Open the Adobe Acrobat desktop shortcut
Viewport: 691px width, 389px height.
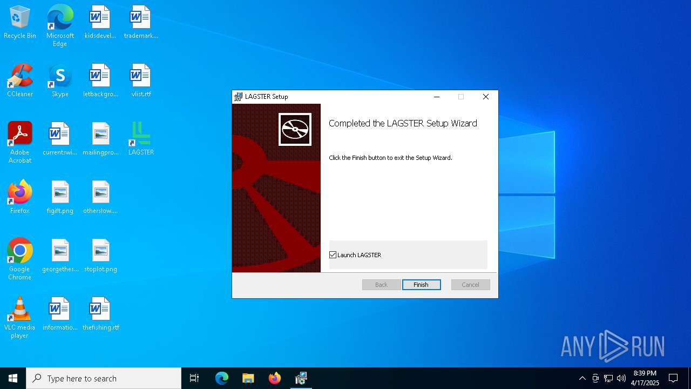pyautogui.click(x=20, y=143)
